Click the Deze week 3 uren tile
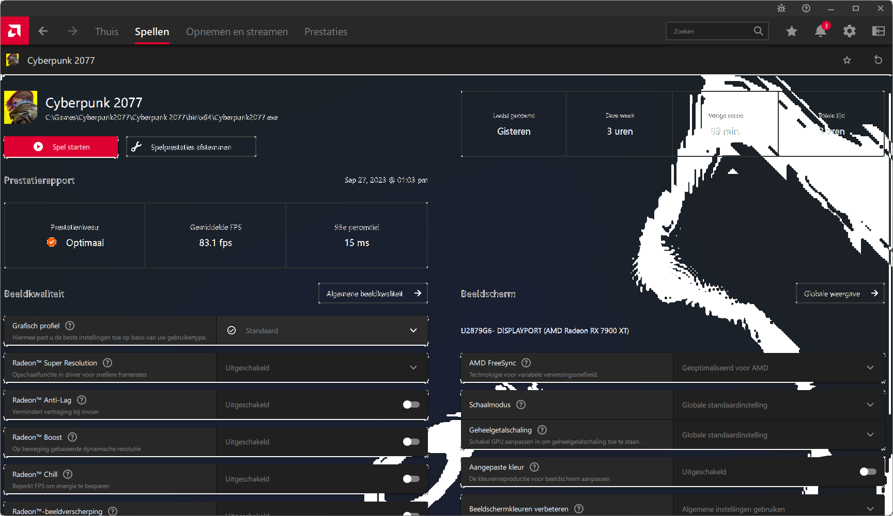 [x=620, y=124]
